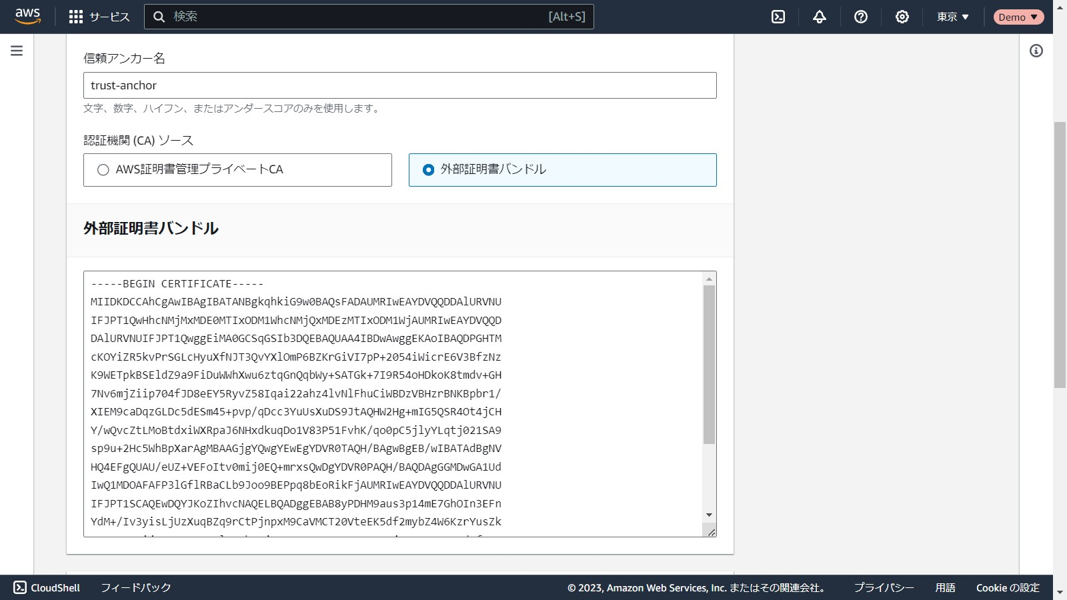Open CloudShell in the footer
The height and width of the screenshot is (600, 1067).
coord(47,587)
